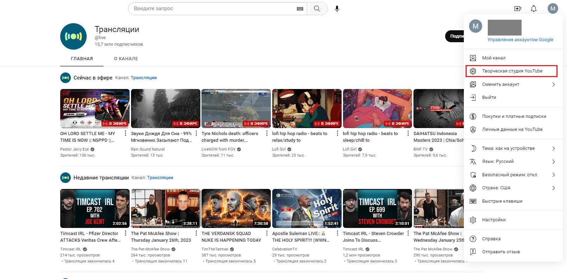Open options menu for VERDANSK SQUAD video
The width and height of the screenshot is (567, 279).
point(267,233)
